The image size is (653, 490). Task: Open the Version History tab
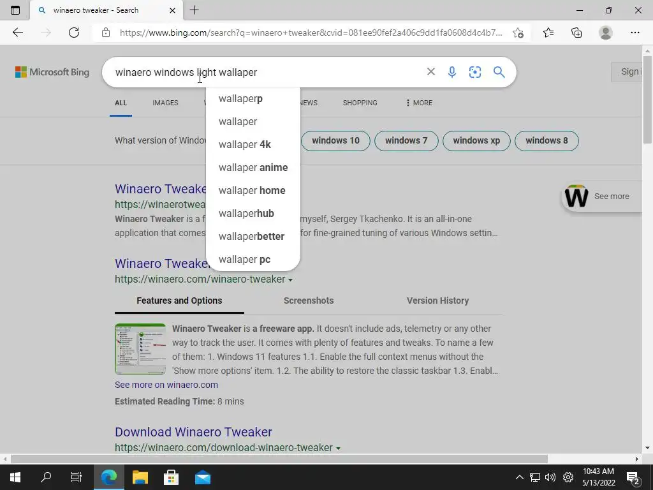click(x=437, y=301)
